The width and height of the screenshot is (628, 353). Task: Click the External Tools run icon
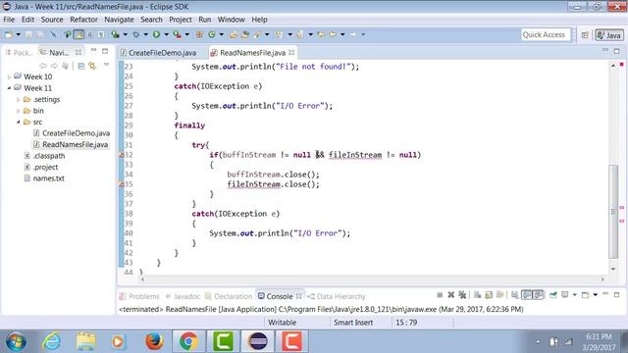177,35
